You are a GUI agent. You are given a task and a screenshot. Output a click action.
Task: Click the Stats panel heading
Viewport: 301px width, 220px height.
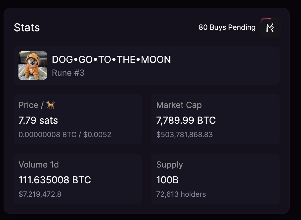tap(27, 28)
